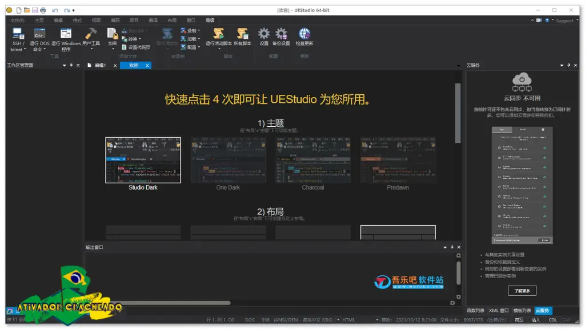
Task: Close the 编辑1 file tab
Action: pyautogui.click(x=115, y=65)
